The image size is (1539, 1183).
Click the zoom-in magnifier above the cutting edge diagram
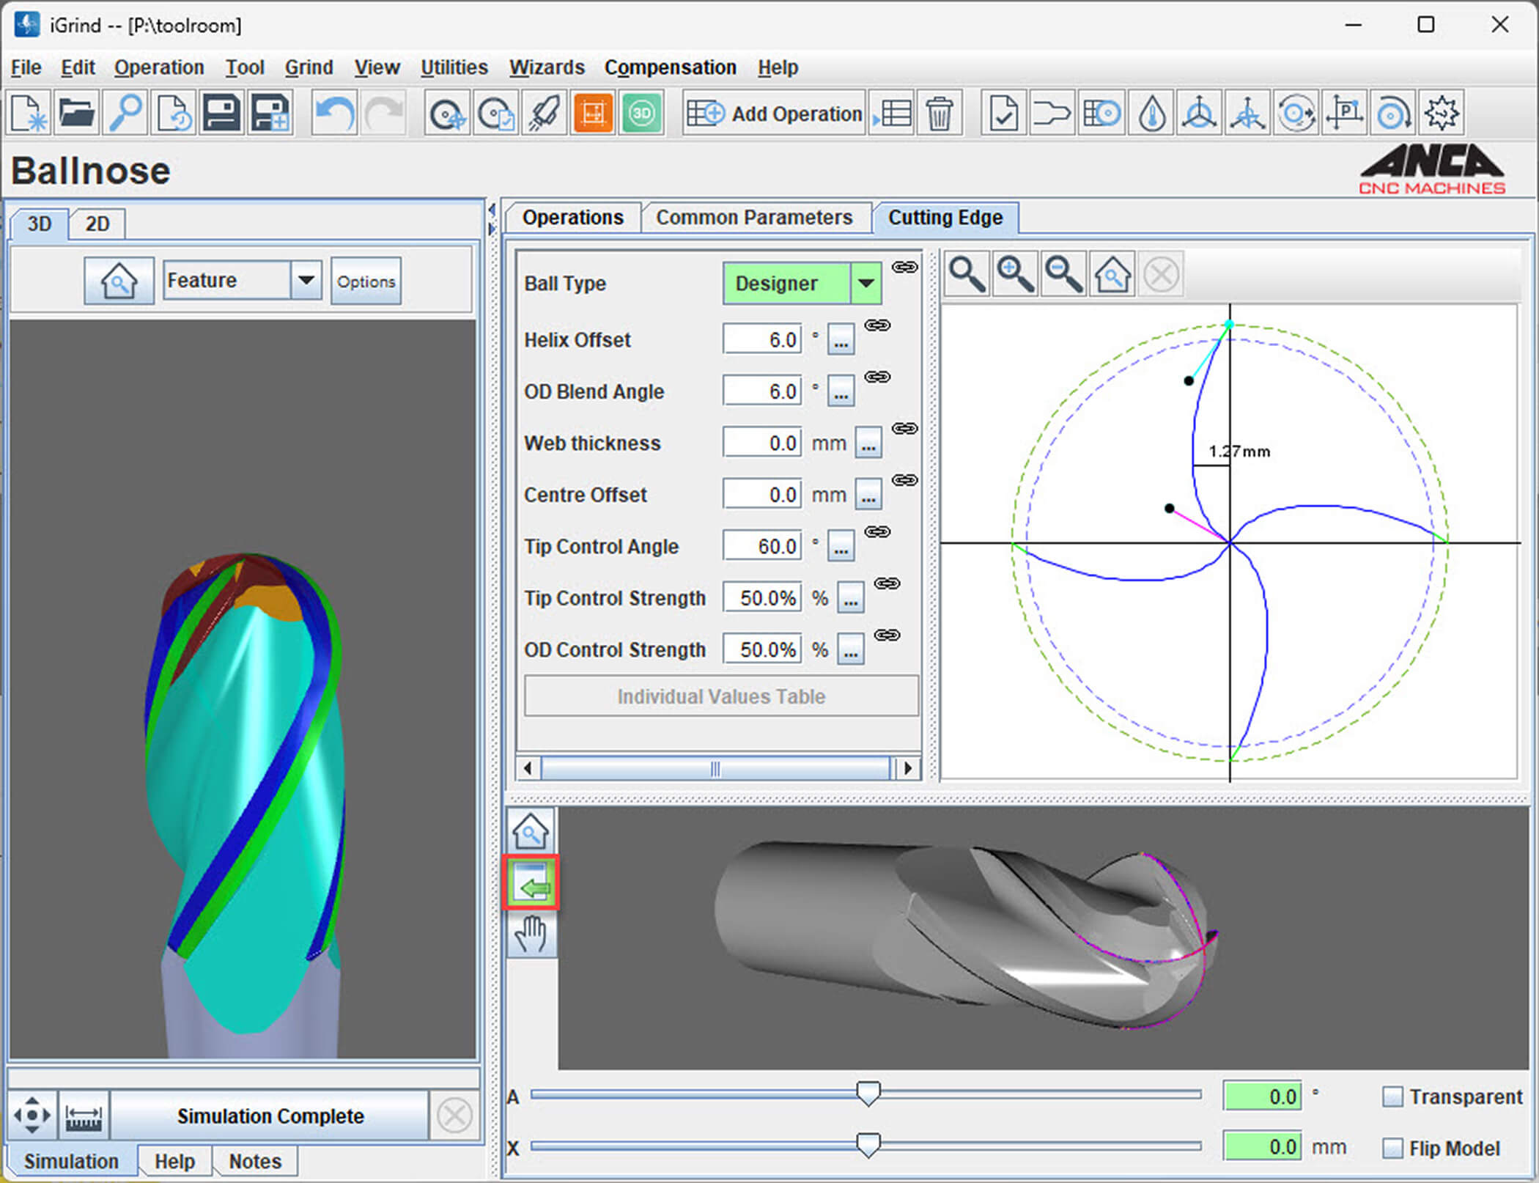pos(1015,275)
